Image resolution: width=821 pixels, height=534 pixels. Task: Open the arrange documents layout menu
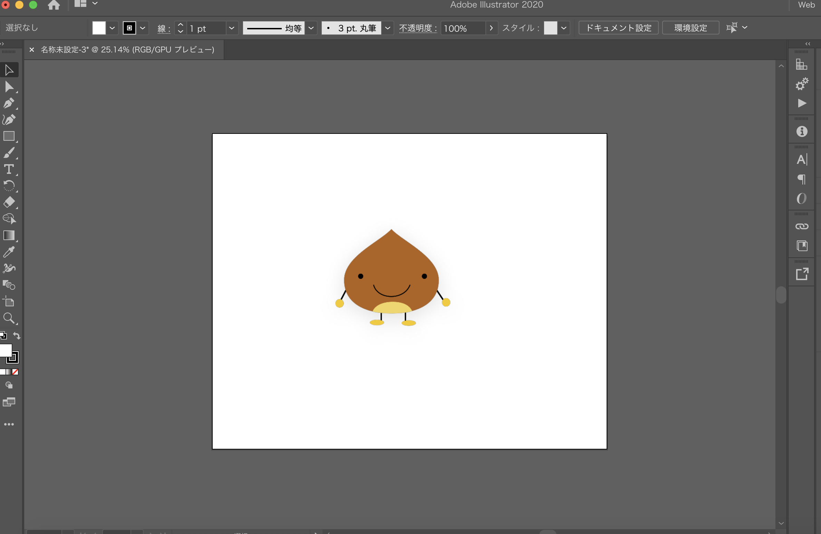86,4
